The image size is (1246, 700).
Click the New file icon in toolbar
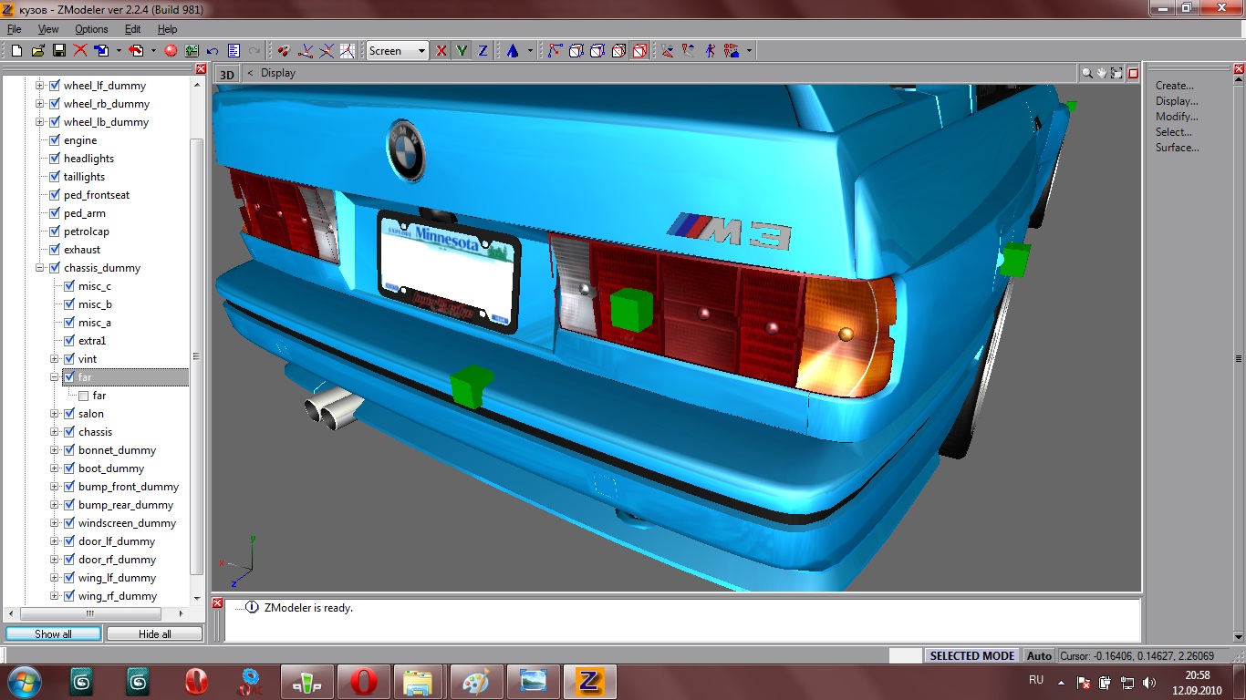(16, 51)
